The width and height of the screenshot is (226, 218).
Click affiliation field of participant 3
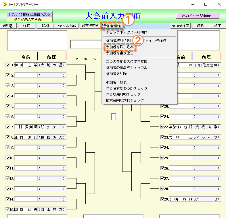coord(52,85)
